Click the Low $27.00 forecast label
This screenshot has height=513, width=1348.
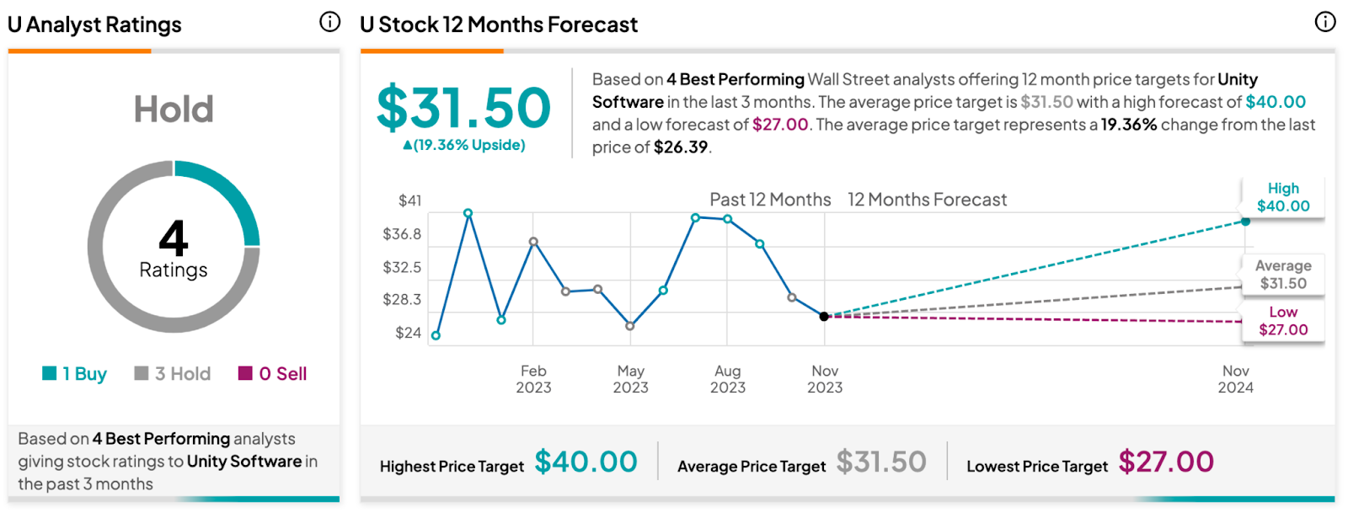coord(1283,321)
